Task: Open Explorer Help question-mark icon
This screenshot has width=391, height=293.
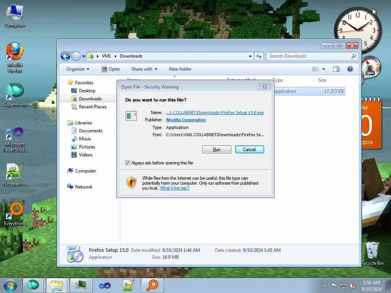Action: [x=350, y=69]
